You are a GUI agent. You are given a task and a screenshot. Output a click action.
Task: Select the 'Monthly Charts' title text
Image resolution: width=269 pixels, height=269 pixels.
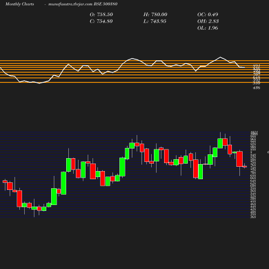click(x=19, y=4)
